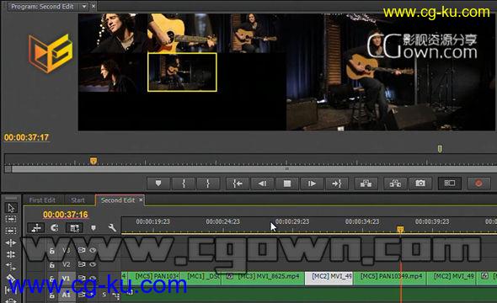Screen dimensions: 497x303
Task: Select the Rate Stretch tool
Action: [x=11, y=266]
